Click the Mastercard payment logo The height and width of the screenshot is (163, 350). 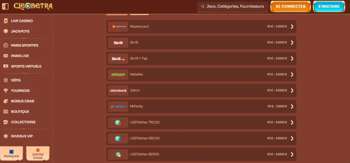118,27
